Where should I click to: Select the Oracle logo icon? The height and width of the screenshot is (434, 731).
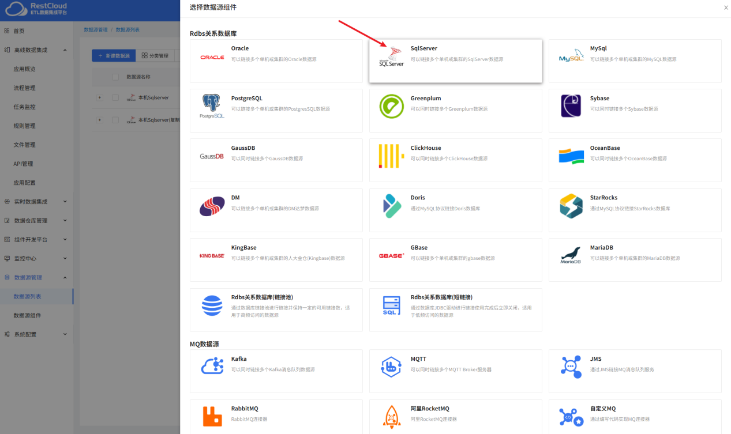212,57
